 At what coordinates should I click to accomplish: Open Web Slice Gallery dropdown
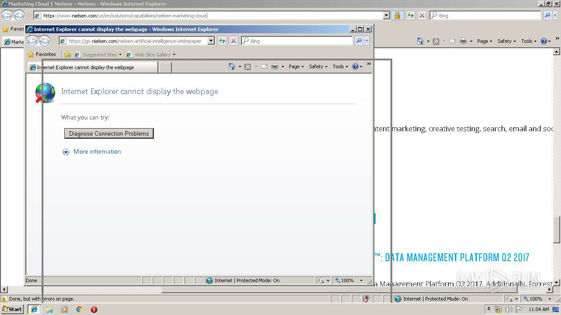pyautogui.click(x=174, y=55)
